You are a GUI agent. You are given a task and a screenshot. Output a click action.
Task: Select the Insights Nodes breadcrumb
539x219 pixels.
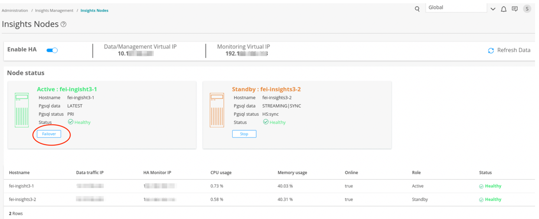pyautogui.click(x=95, y=10)
